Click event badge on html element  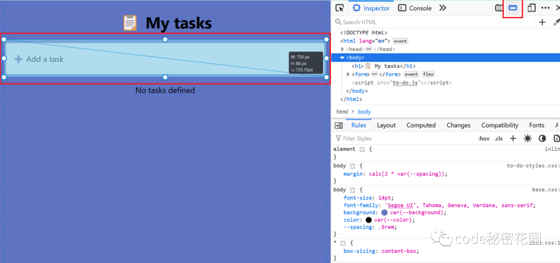pyautogui.click(x=400, y=41)
